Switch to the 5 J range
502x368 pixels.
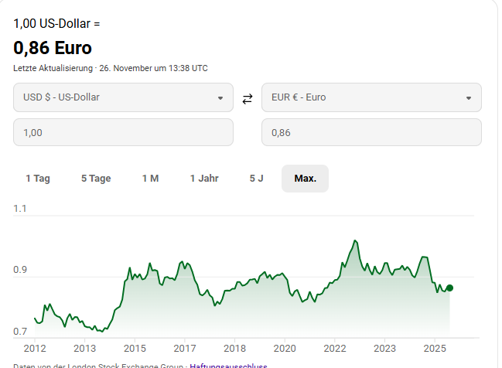[257, 179]
